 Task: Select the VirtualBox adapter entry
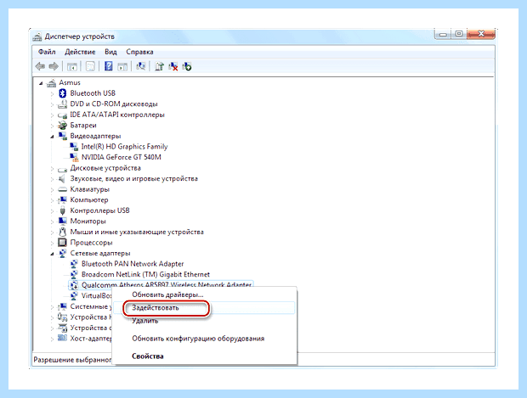(x=96, y=295)
